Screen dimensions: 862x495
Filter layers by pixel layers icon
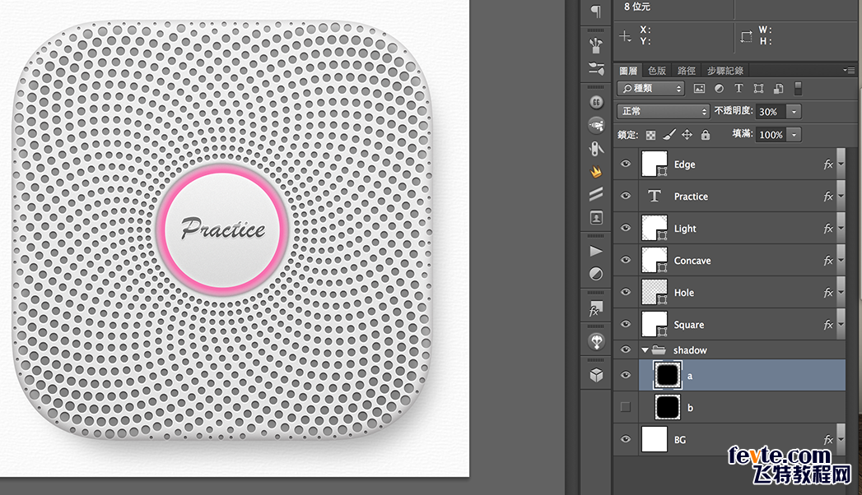(x=699, y=88)
